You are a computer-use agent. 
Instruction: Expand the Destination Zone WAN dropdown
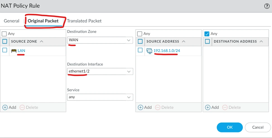coord(129,40)
